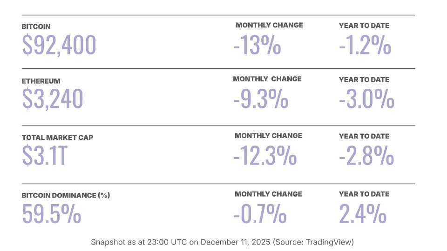Screen dimensions: 447x251
Task: Select the 59.5% Bitcoin dominance value
Action: coord(51,214)
